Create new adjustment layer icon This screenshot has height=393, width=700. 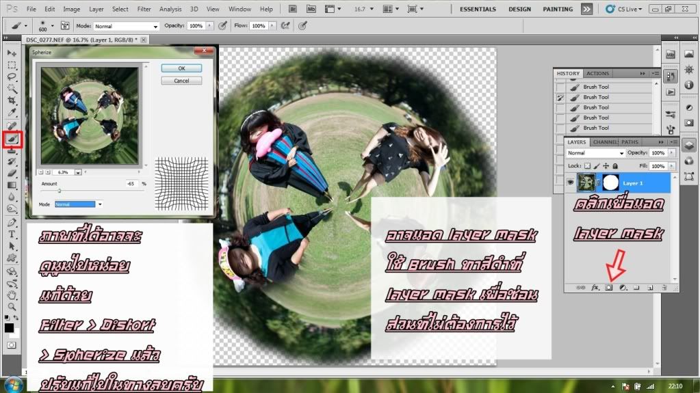[x=623, y=288]
